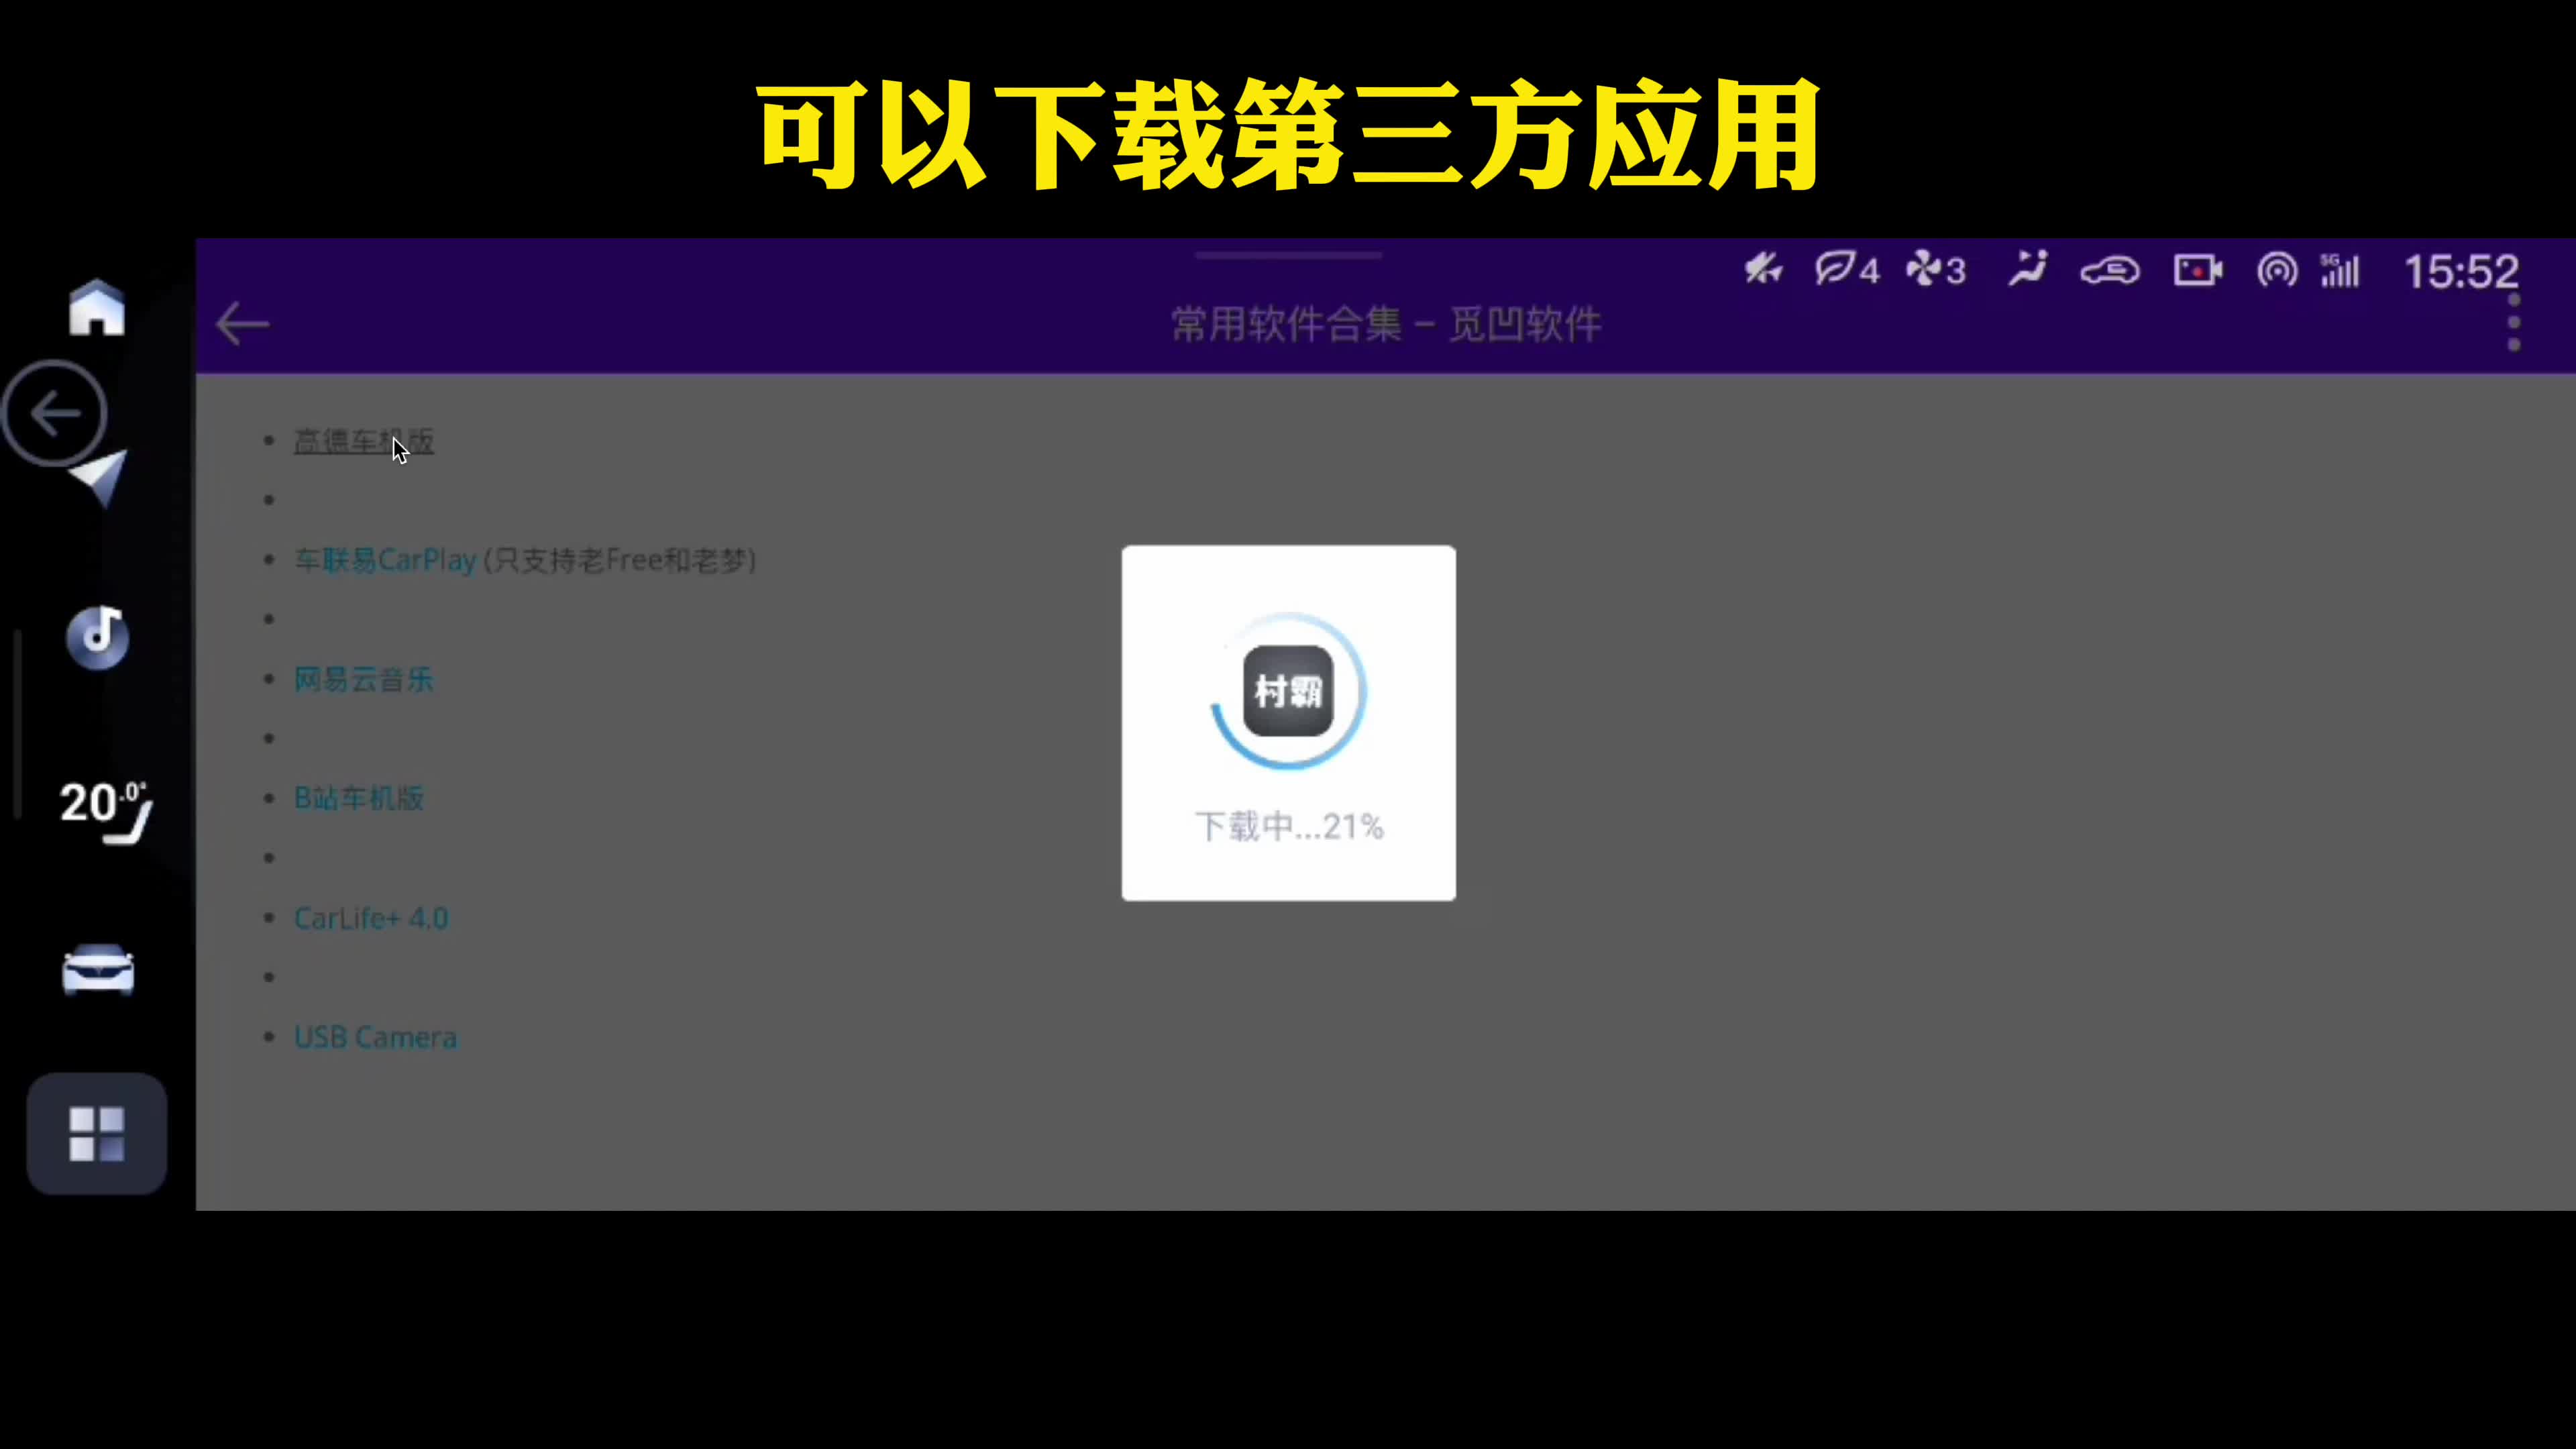The height and width of the screenshot is (1449, 2576).
Task: Go back using the header left arrow
Action: [243, 324]
